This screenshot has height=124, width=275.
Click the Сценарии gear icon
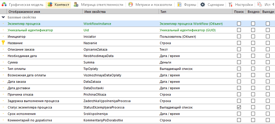203,4
